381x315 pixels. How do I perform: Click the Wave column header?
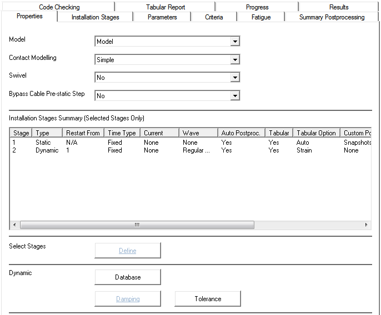[190, 133]
